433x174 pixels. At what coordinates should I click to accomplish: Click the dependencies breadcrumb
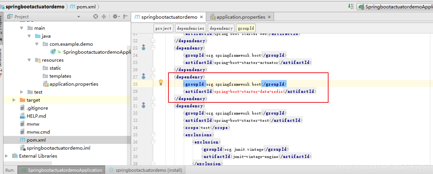point(191,28)
